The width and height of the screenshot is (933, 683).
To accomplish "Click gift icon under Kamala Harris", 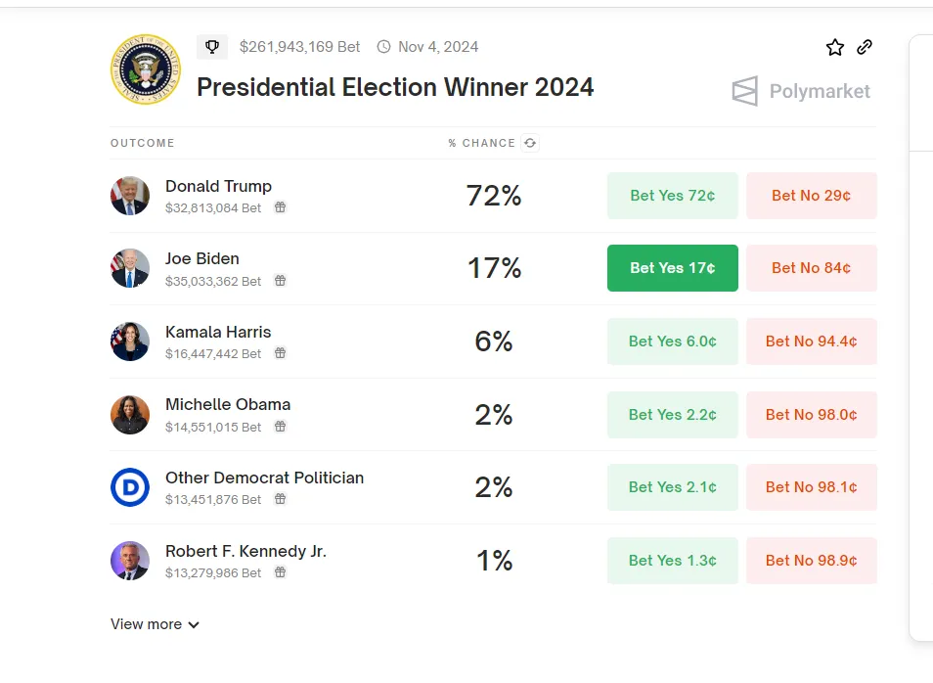I will (x=280, y=353).
